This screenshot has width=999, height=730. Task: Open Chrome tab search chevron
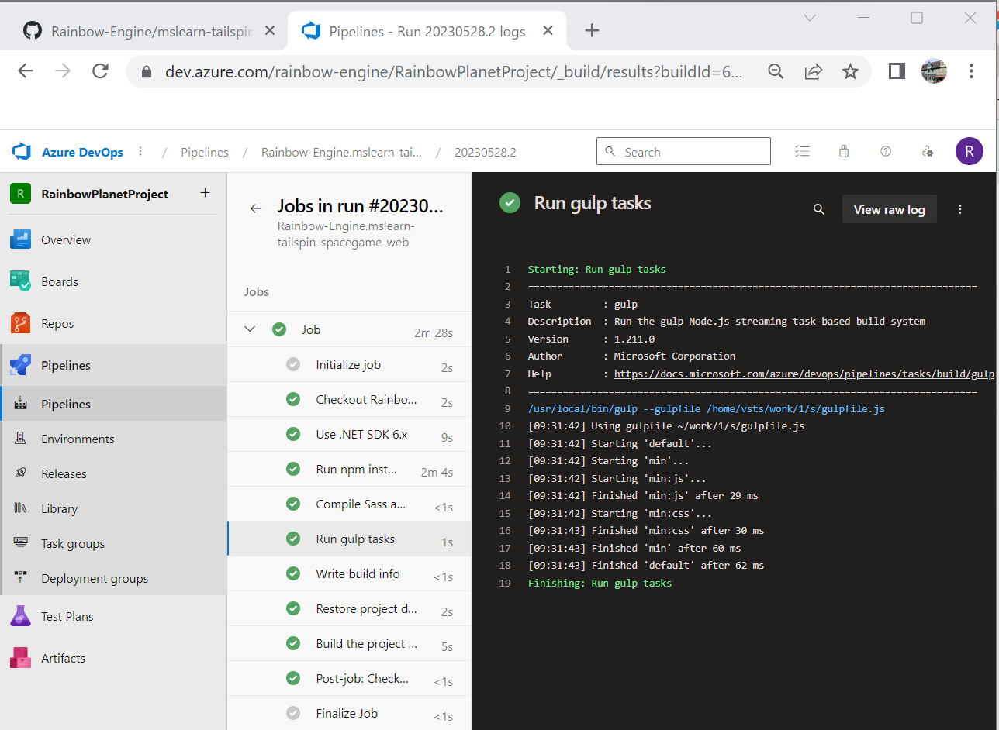(x=810, y=18)
